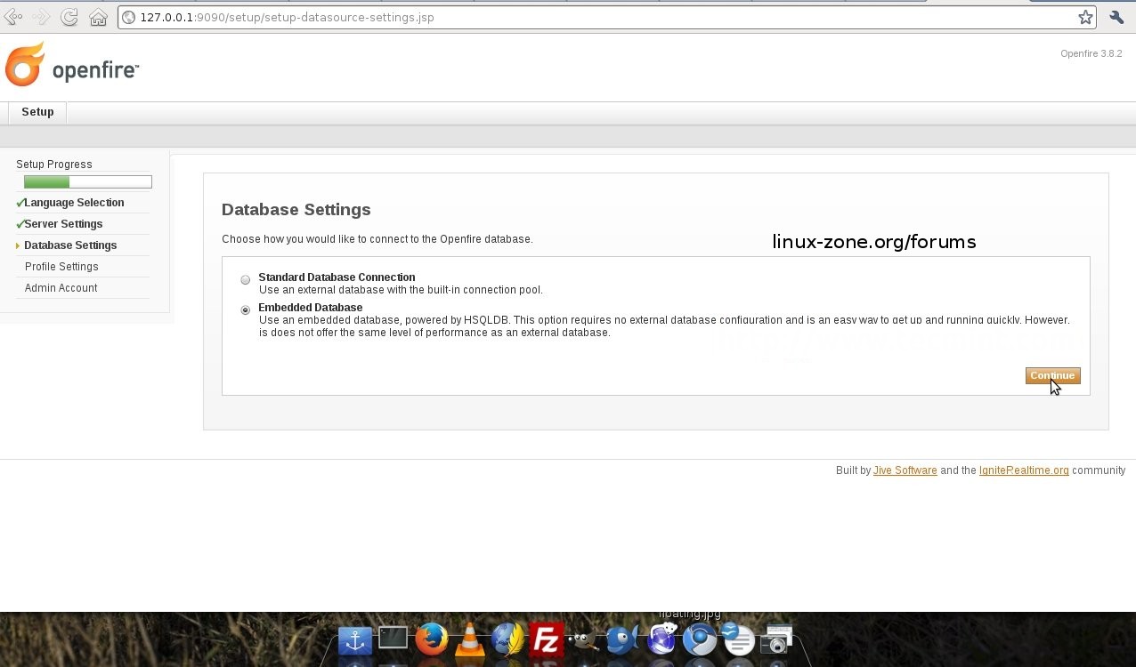Click Server Settings in setup sidebar
This screenshot has width=1136, height=667.
[63, 224]
